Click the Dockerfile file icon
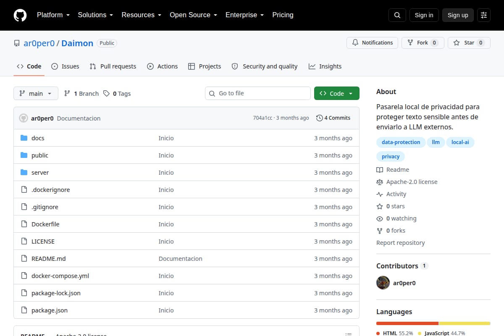504x336 pixels. pos(24,224)
